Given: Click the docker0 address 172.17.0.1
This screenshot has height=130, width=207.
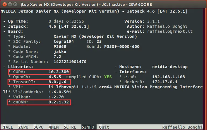Looking at the screenshot, I should pyautogui.click(x=165, y=82).
